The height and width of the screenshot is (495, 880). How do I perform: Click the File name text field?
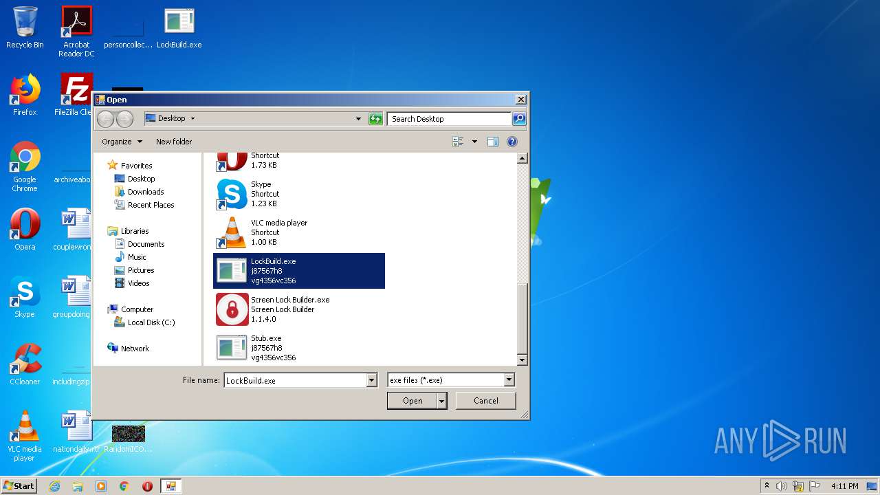click(x=296, y=380)
